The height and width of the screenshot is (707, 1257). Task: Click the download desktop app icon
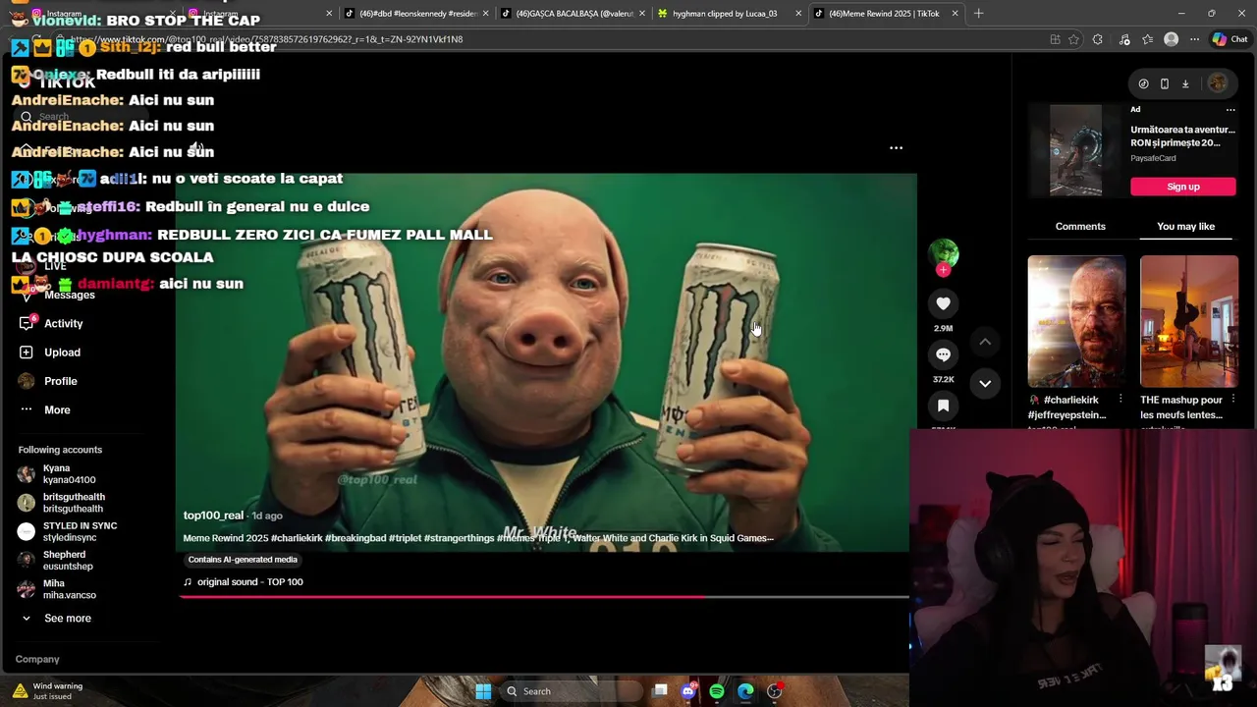[x=1185, y=83]
